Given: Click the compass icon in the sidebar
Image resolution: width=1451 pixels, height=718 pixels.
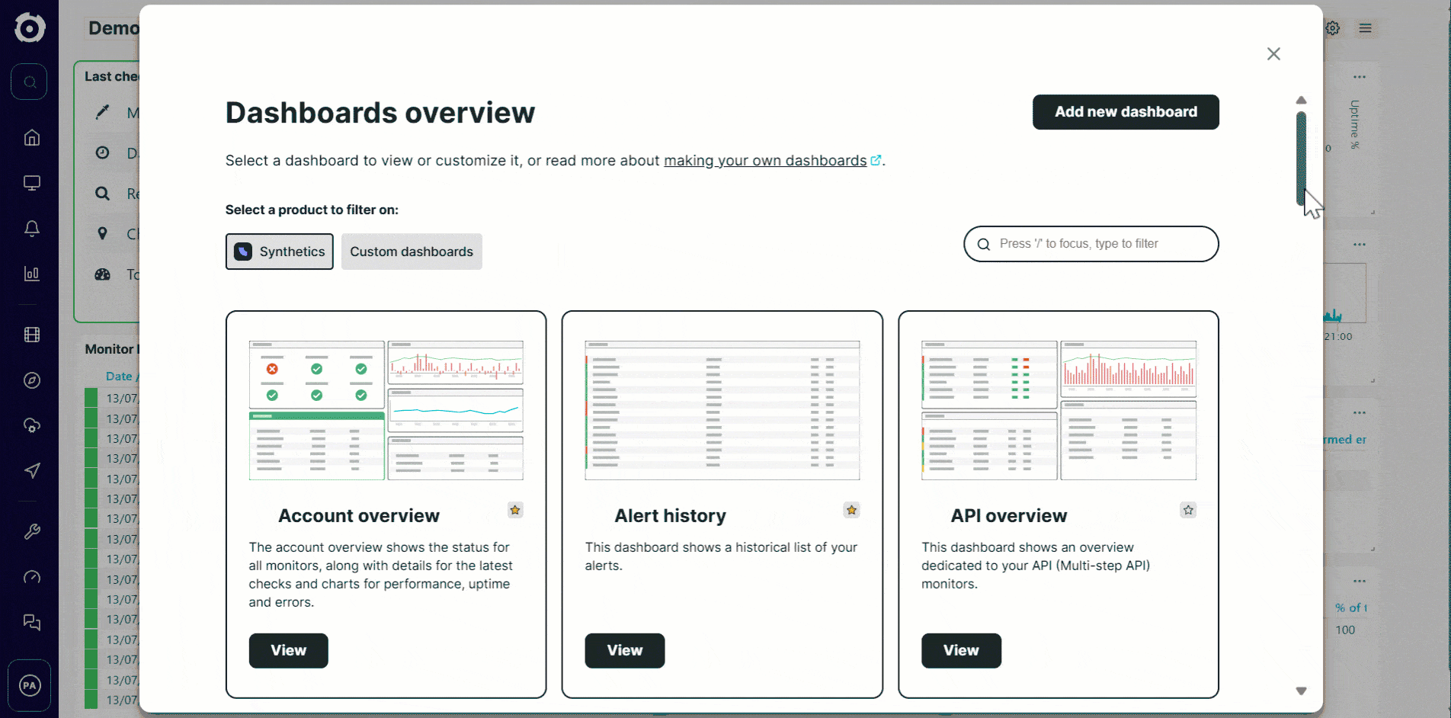Looking at the screenshot, I should pos(31,380).
